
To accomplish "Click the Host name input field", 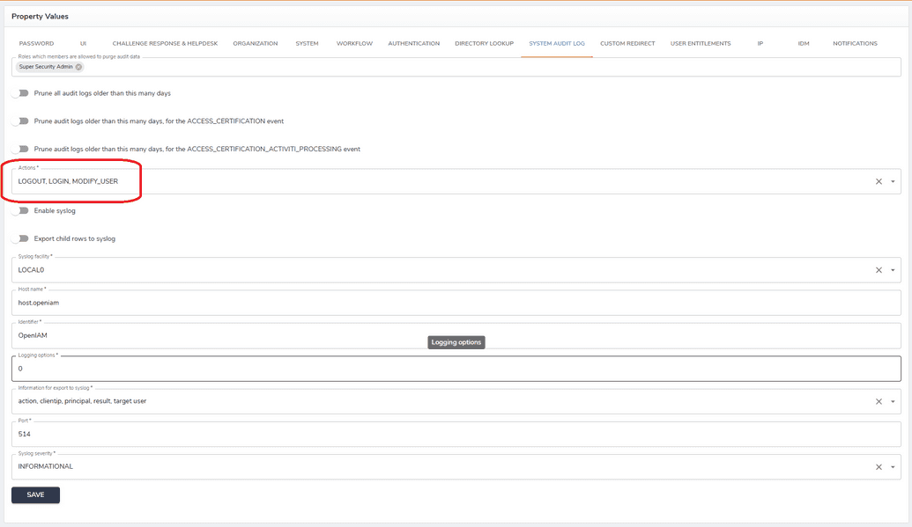I will click(x=264, y=303).
